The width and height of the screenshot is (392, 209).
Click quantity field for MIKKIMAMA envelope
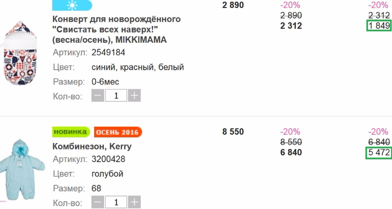click(x=116, y=95)
